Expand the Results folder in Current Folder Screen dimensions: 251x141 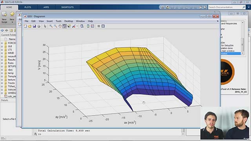click(x=2, y=60)
